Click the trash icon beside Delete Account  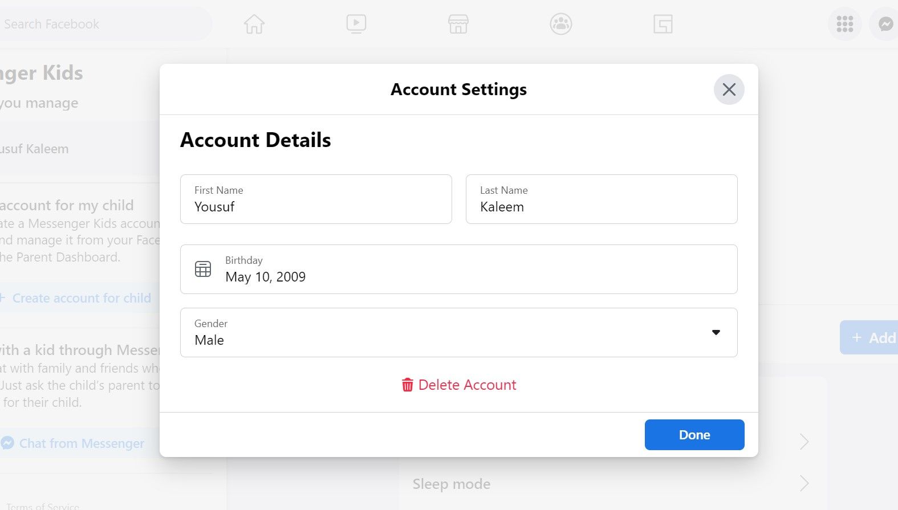pyautogui.click(x=407, y=385)
